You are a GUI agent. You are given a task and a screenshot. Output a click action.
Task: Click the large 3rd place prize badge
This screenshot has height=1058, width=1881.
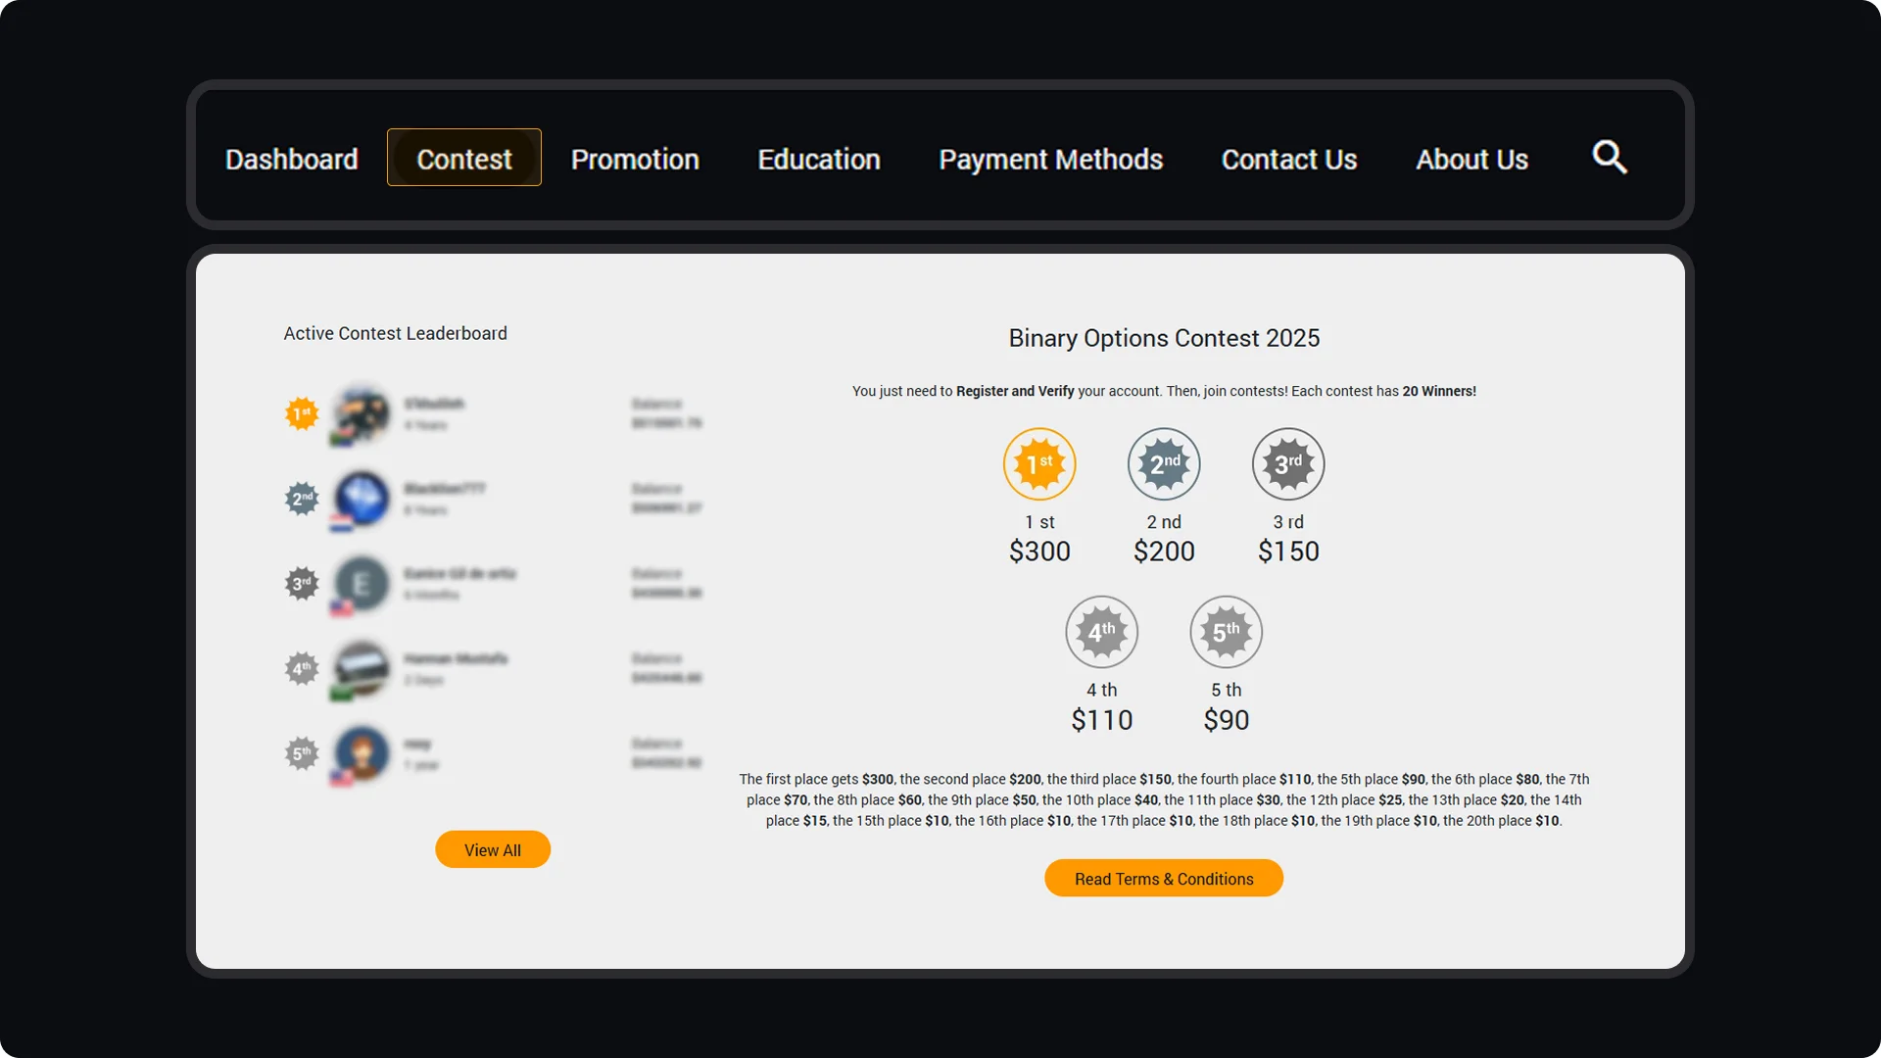coord(1288,464)
